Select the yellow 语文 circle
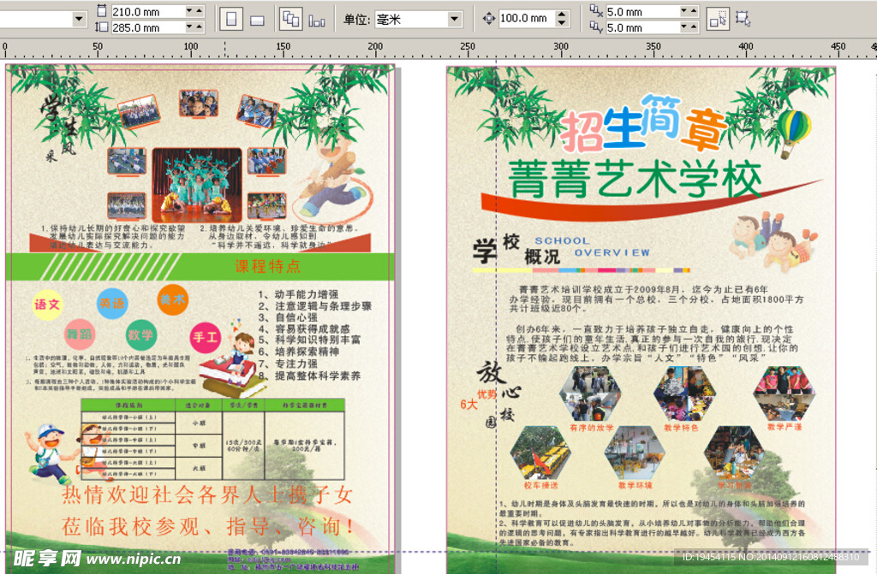 (47, 305)
